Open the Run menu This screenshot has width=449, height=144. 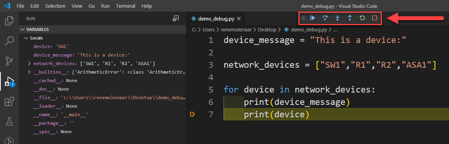tap(106, 6)
